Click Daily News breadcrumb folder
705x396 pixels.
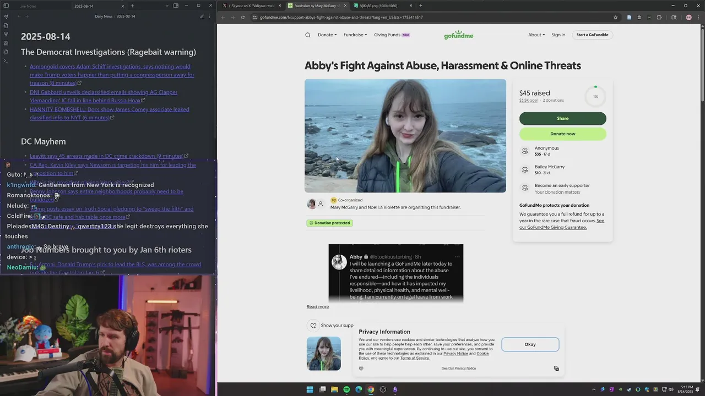point(104,16)
